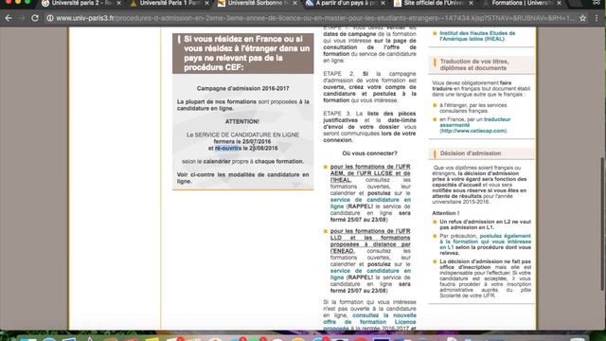Open 'consultez la nouvelle offre de formation Licence' link
Screen dimensions: 606x341
click(370, 322)
